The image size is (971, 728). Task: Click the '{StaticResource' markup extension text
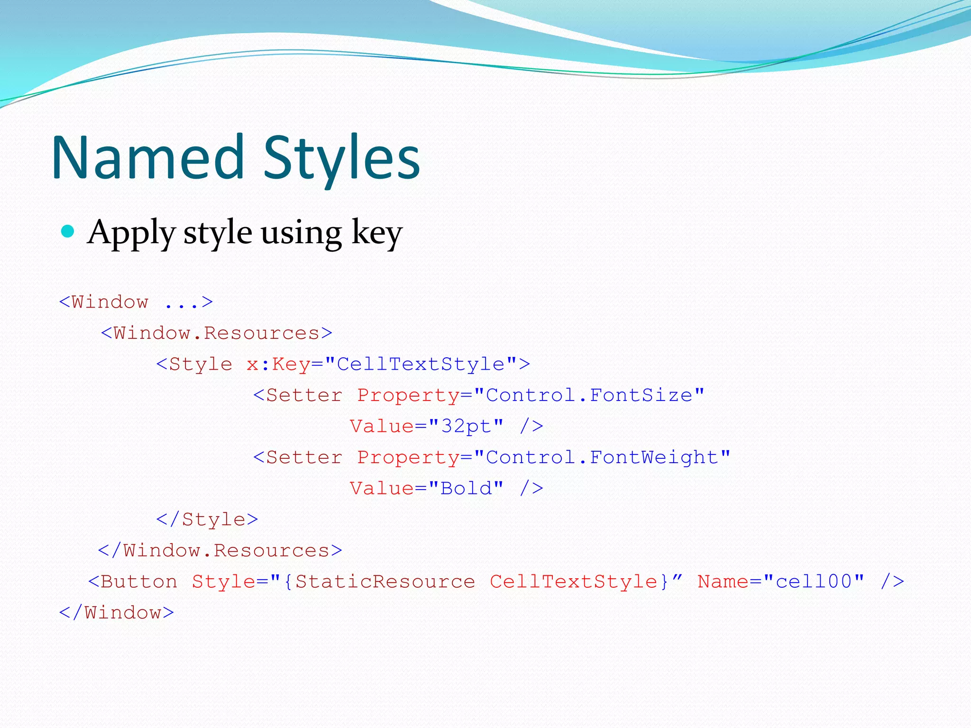pos(379,582)
